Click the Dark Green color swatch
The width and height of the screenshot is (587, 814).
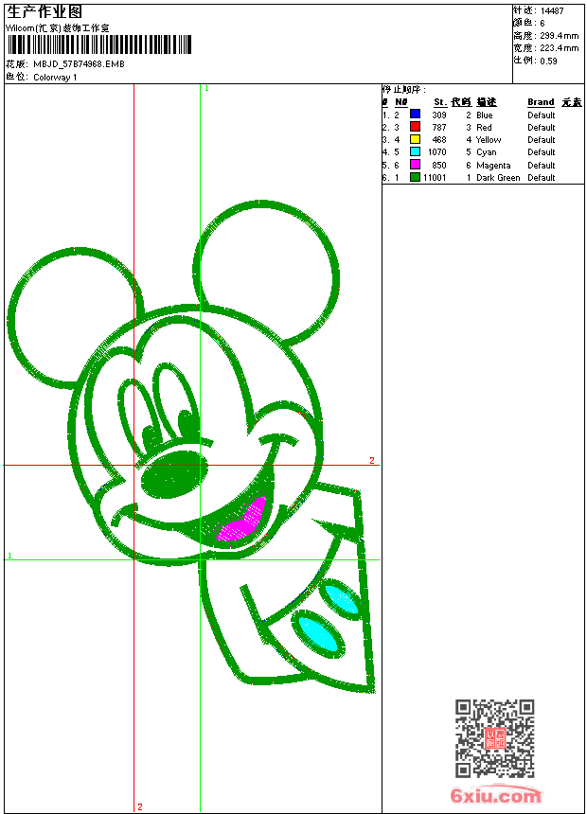(415, 177)
